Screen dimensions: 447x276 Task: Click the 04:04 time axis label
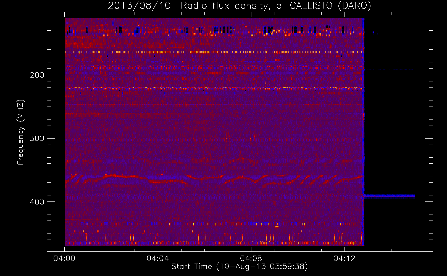pyautogui.click(x=158, y=258)
